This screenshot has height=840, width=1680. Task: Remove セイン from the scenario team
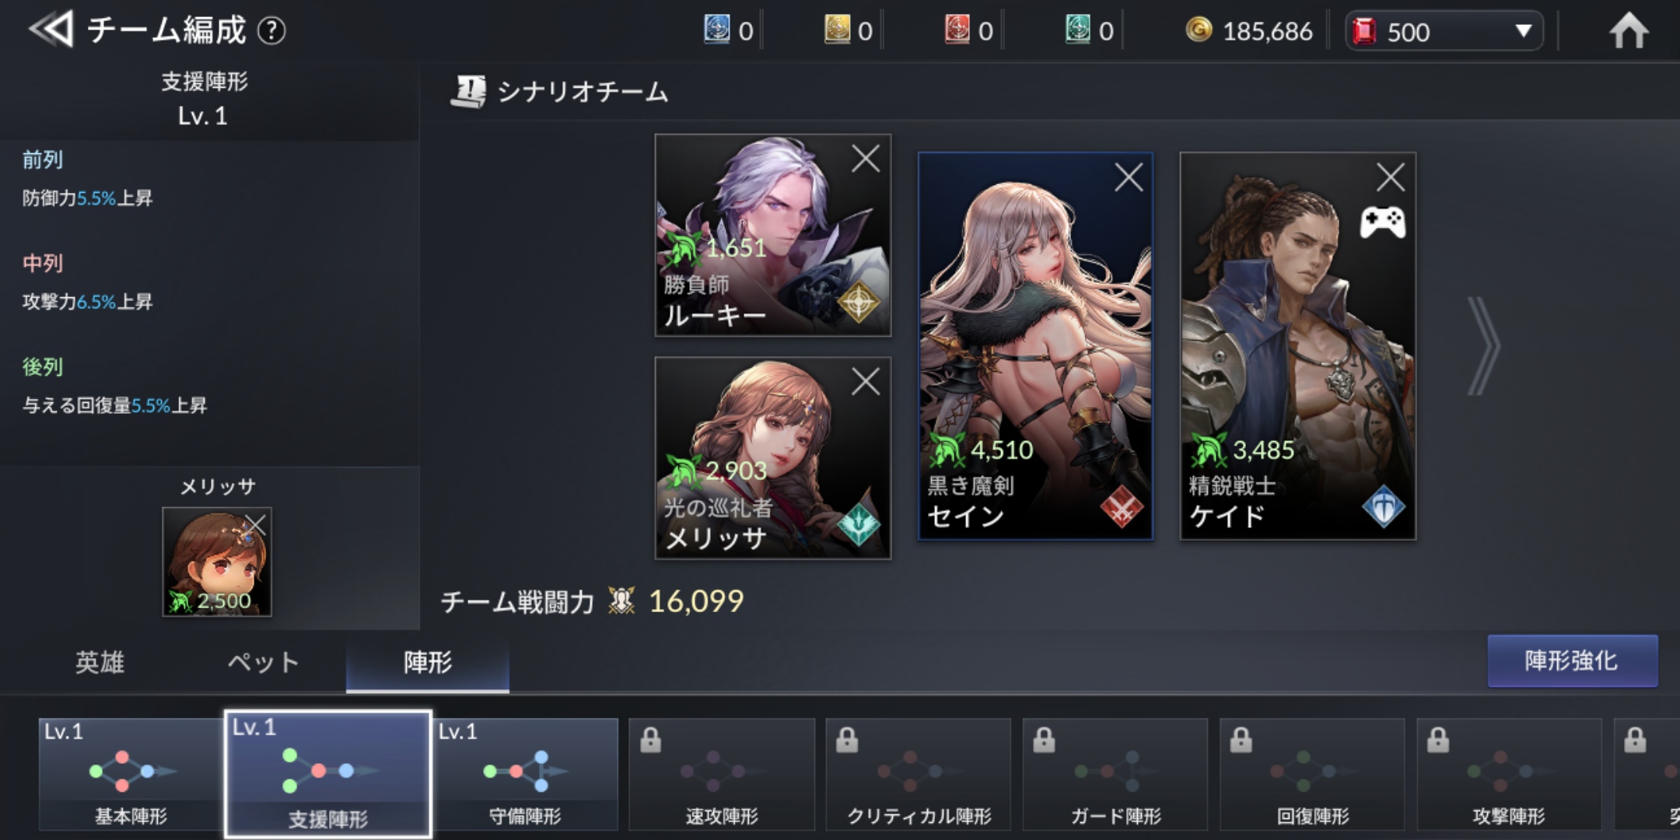pos(1128,177)
